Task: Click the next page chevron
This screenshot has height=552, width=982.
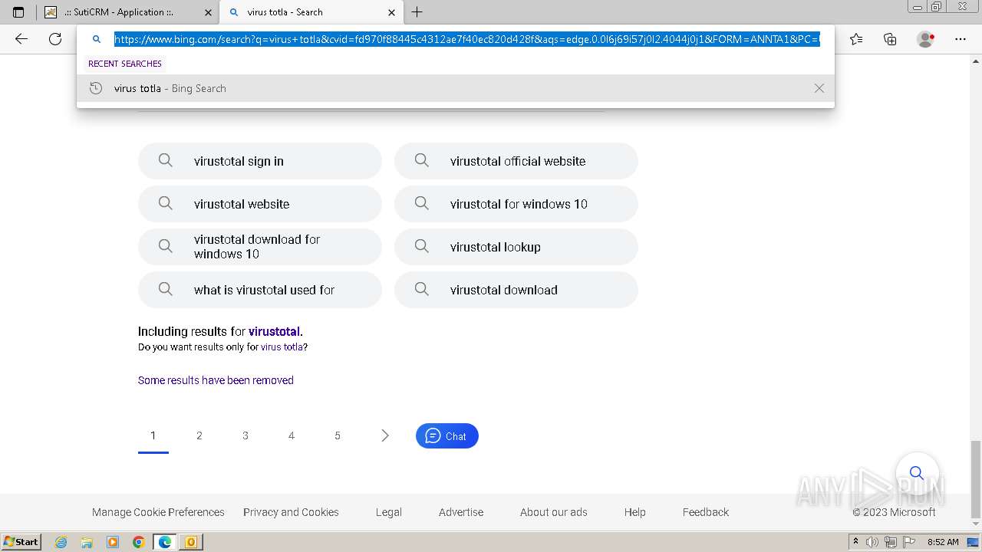Action: [385, 435]
